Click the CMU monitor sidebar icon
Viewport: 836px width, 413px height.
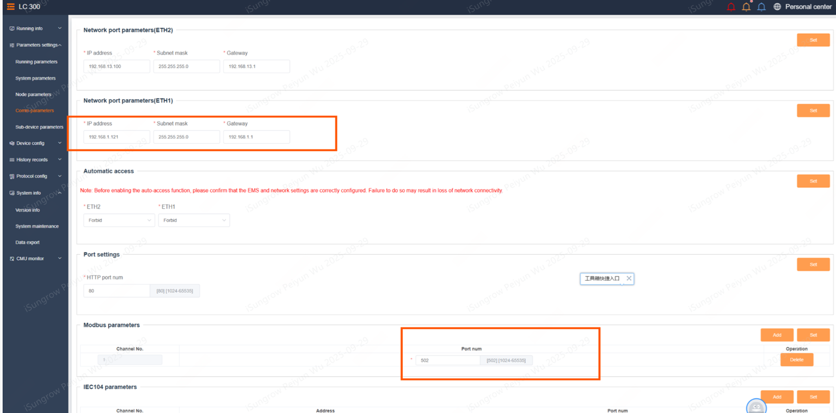click(12, 259)
